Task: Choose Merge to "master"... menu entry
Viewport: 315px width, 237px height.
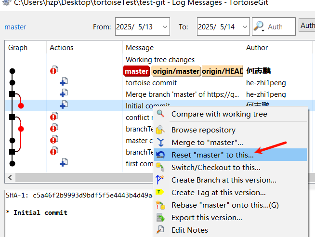Action: tap(230, 143)
